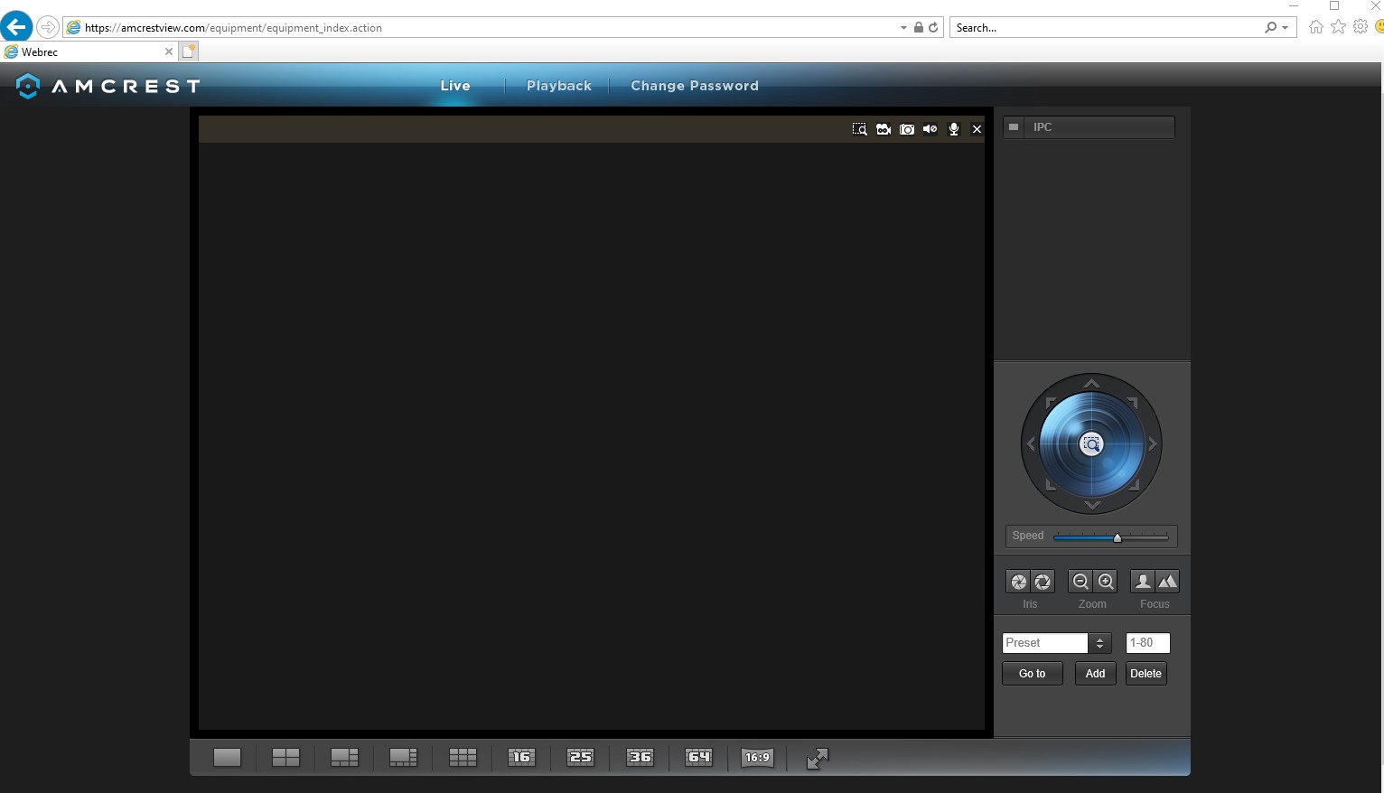Go back with browser back arrow
1384x793 pixels.
click(x=16, y=26)
